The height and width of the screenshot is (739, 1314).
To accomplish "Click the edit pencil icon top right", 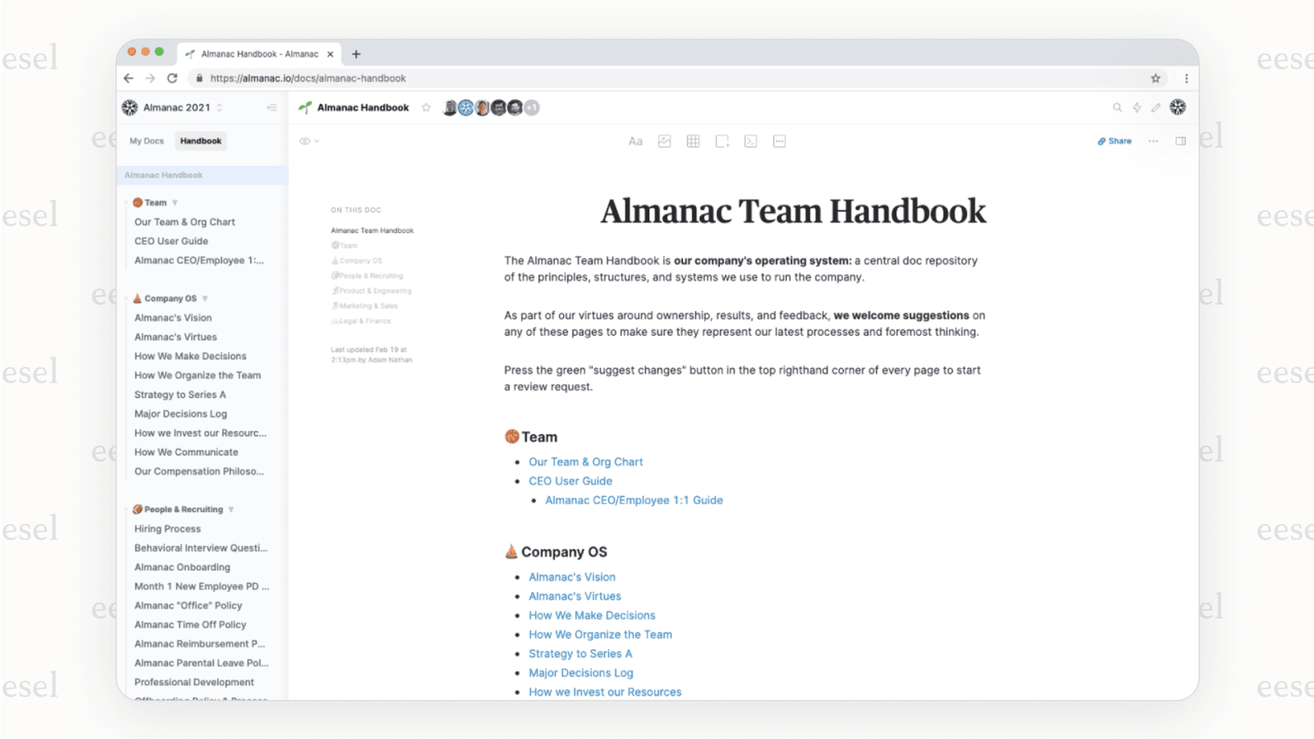I will [x=1156, y=107].
